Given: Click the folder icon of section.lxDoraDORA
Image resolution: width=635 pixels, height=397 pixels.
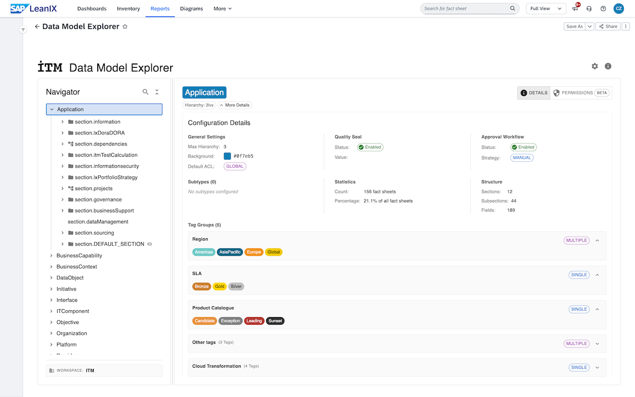Looking at the screenshot, I should point(70,133).
